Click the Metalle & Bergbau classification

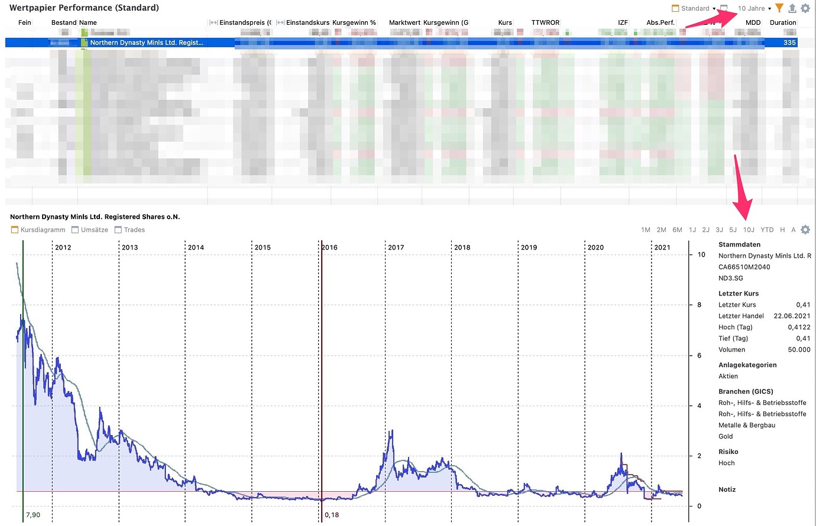746,426
